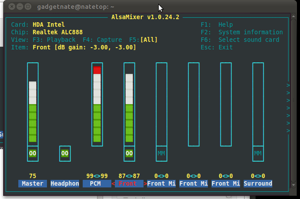The image size is (300, 199).
Task: Click the Front dB gain item text
Action: (x=84, y=48)
